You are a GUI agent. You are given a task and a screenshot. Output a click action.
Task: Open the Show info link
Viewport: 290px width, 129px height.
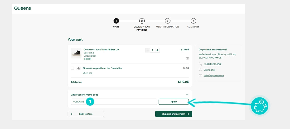(x=88, y=73)
